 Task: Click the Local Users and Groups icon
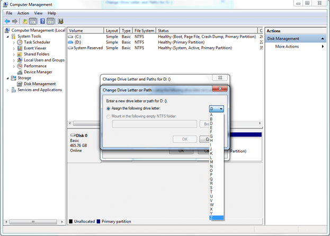pyautogui.click(x=20, y=60)
